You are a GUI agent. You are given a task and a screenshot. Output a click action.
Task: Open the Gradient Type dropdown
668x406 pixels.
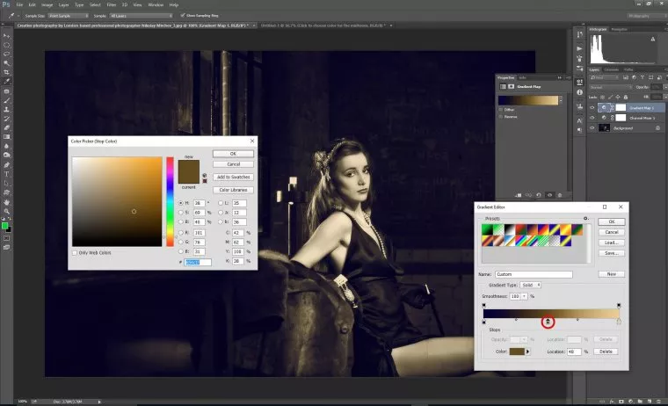tap(531, 285)
